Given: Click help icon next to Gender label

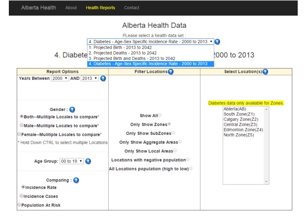Looking at the screenshot, I should (x=72, y=109).
